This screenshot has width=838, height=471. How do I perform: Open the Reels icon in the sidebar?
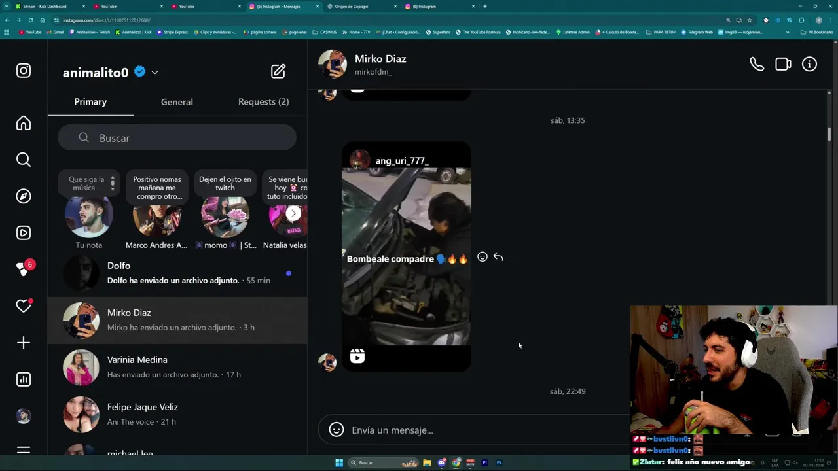[x=24, y=233]
